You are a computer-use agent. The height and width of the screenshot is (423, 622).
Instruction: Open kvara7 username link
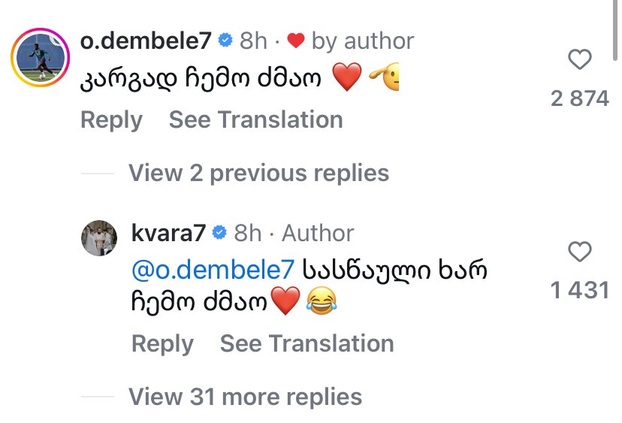coord(168,233)
